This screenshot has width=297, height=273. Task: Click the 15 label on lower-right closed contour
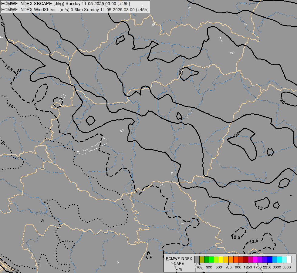(260, 208)
